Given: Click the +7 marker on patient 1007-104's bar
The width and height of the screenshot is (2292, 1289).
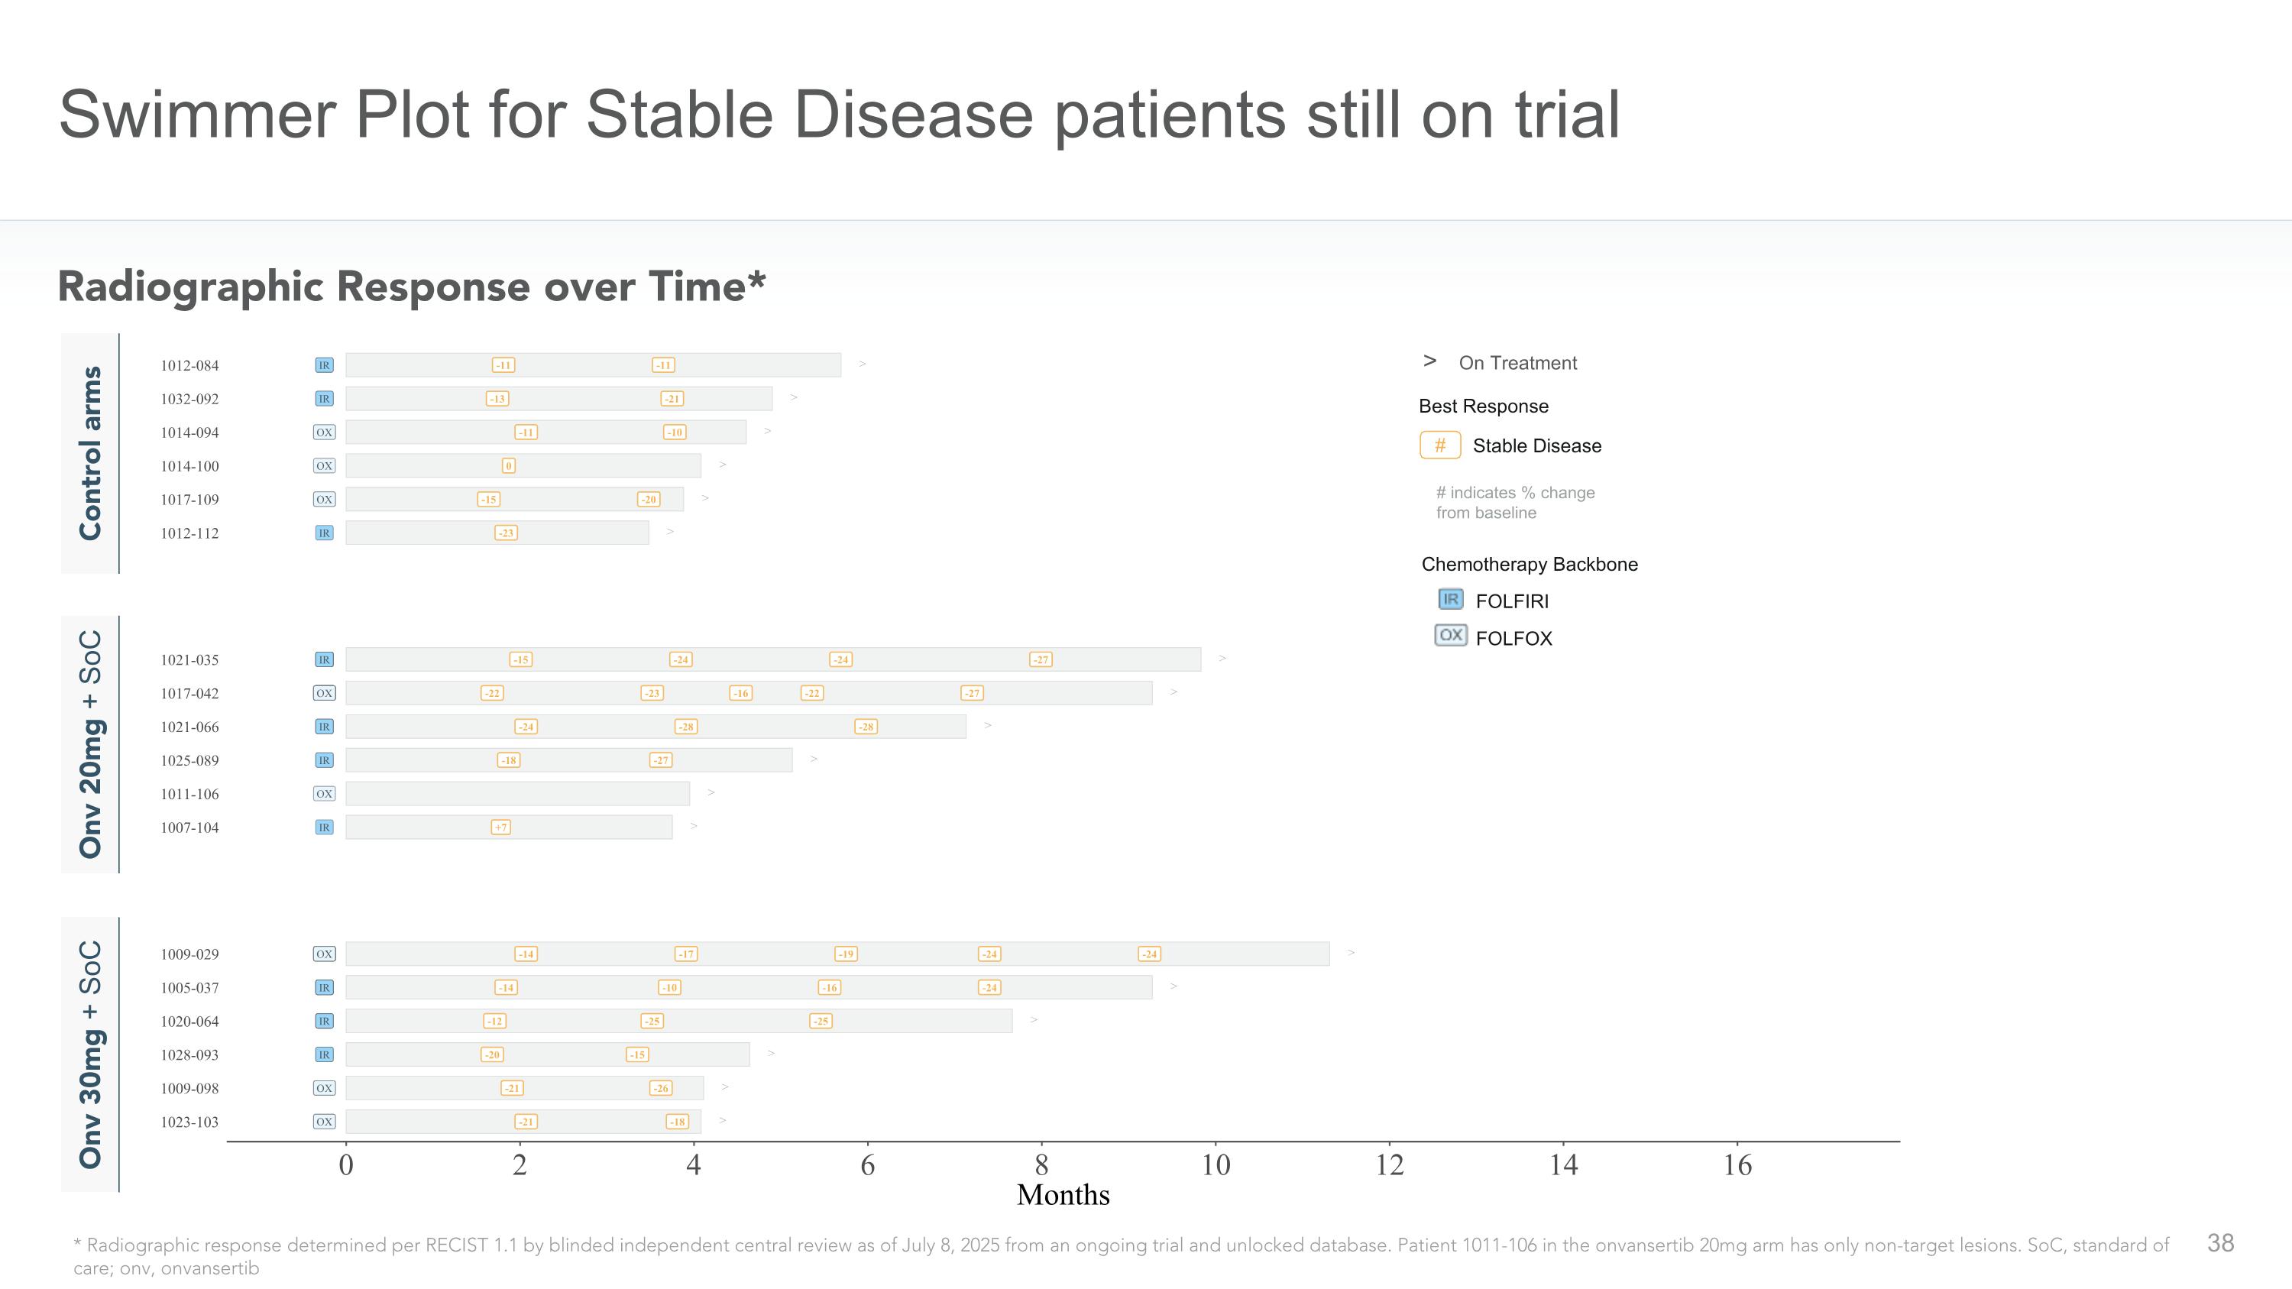Looking at the screenshot, I should click(x=501, y=827).
